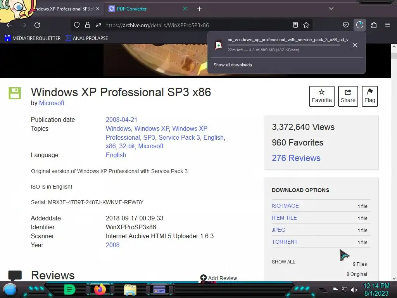Click the Favorite star button
Image resolution: width=397 pixels, height=298 pixels.
(x=321, y=96)
